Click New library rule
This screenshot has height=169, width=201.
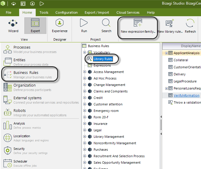pos(170,26)
